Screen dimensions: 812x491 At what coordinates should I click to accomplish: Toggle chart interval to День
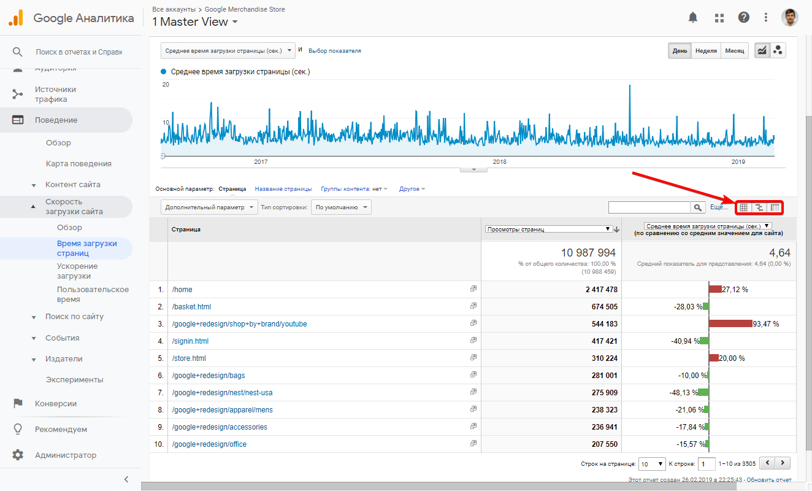680,51
